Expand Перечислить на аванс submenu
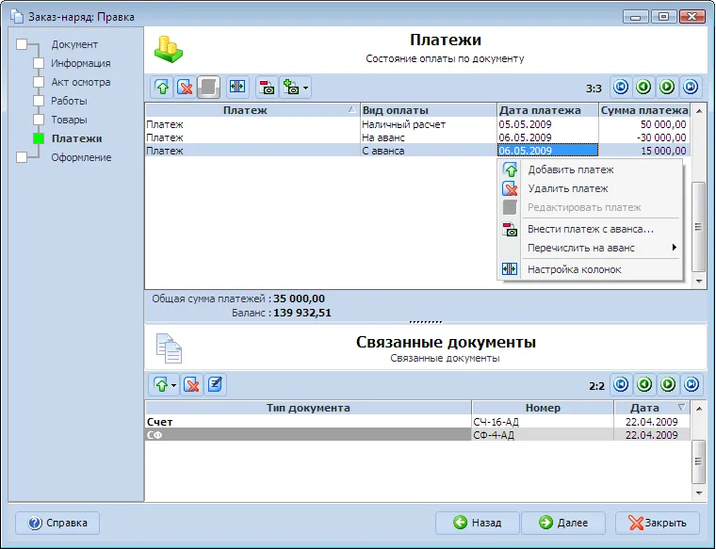Viewport: 716px width, 549px height. coord(590,248)
